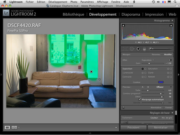This screenshot has height=135, width=180.
Task: Click the Exposition minus preset button
Action: (x=142, y=69)
